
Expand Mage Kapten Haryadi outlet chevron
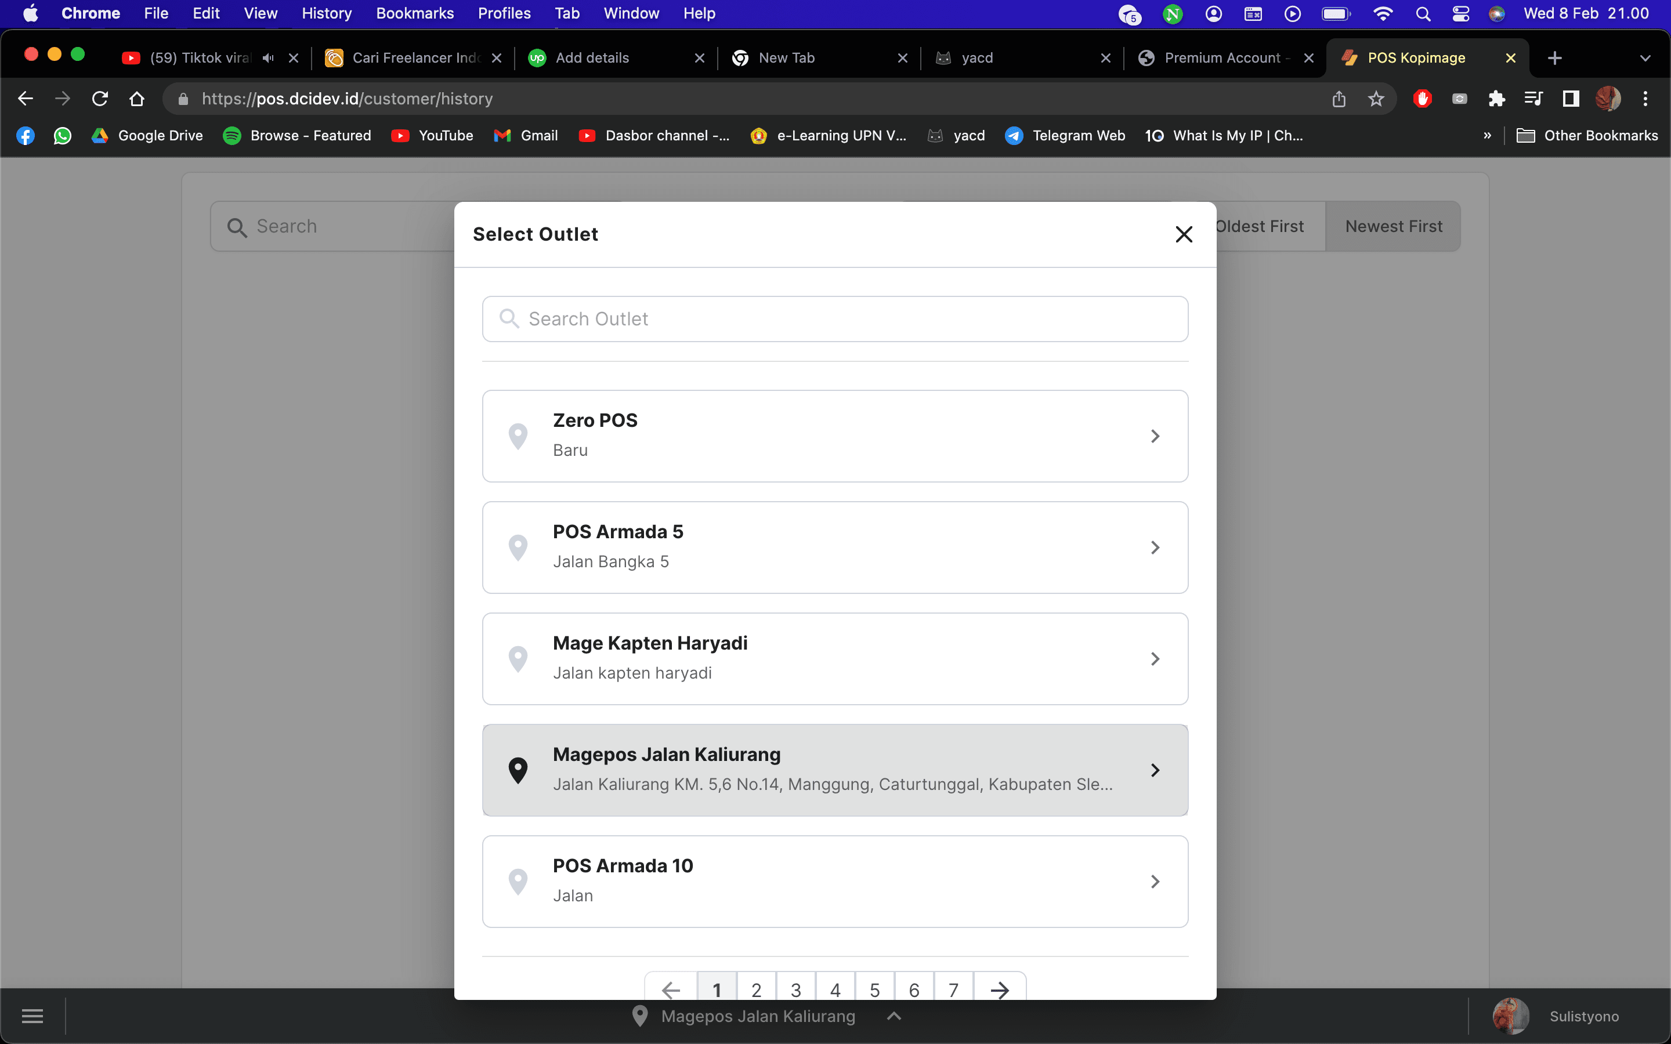pos(1155,659)
